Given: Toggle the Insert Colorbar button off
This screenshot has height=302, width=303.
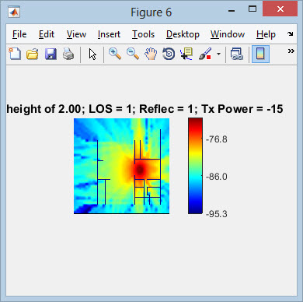Looking at the screenshot, I should tap(260, 54).
